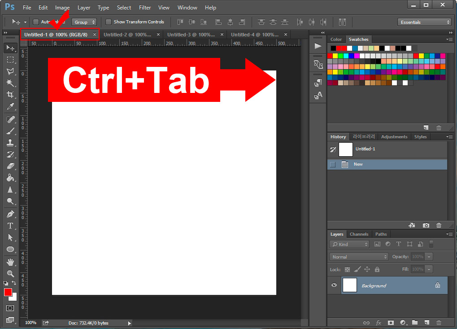Toggle Quick Mask mode

10,308
